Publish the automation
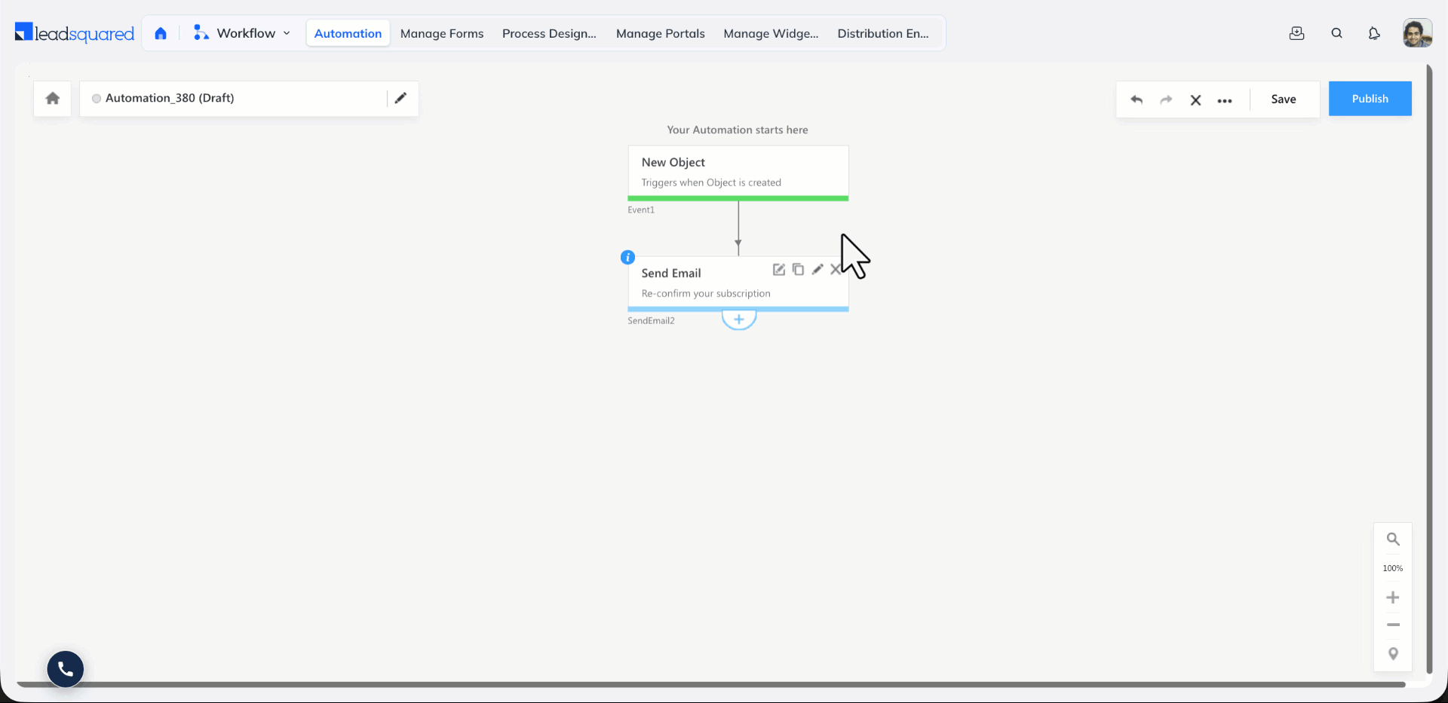 point(1370,99)
